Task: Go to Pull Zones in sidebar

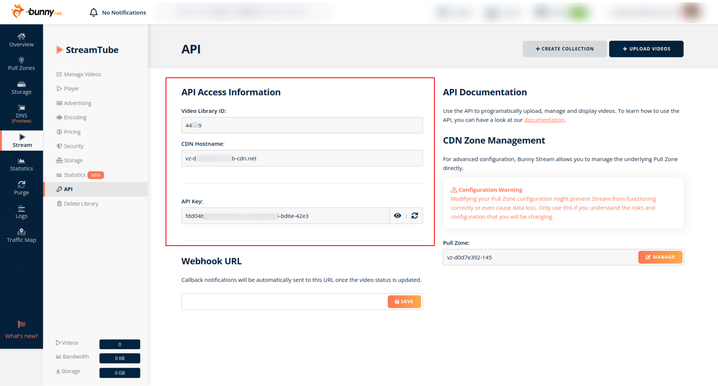Action: (22, 64)
